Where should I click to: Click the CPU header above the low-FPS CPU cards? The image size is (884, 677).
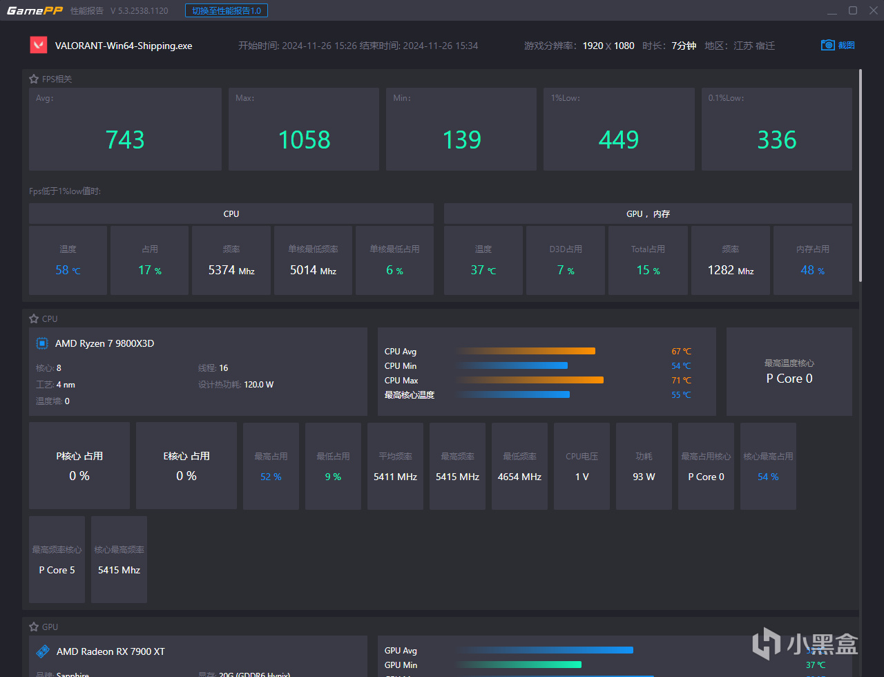(231, 213)
